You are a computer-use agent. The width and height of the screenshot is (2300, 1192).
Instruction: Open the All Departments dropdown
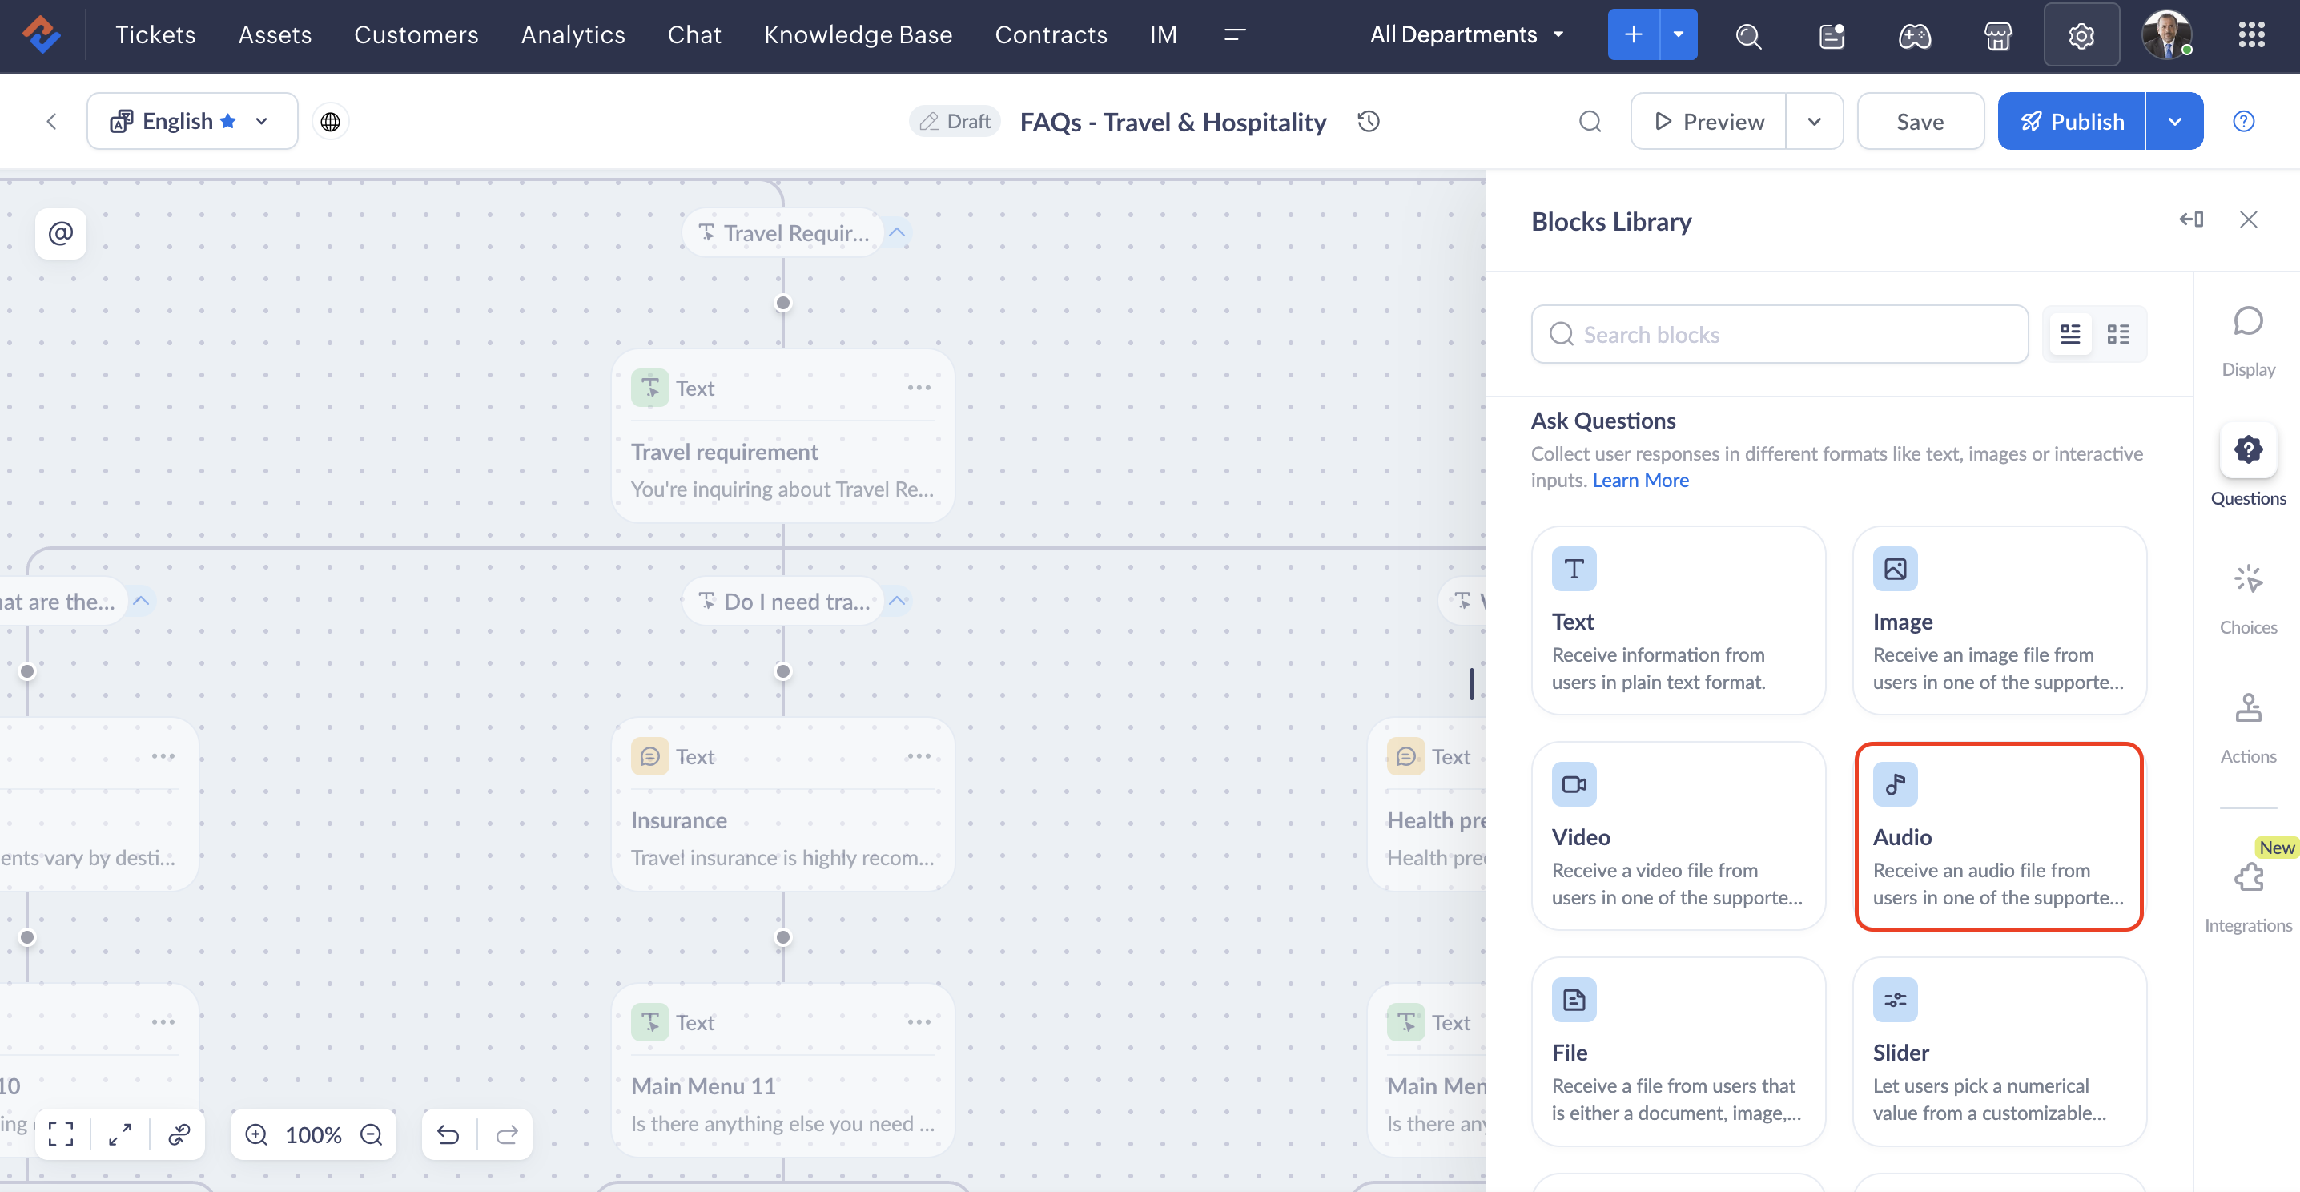click(1466, 34)
